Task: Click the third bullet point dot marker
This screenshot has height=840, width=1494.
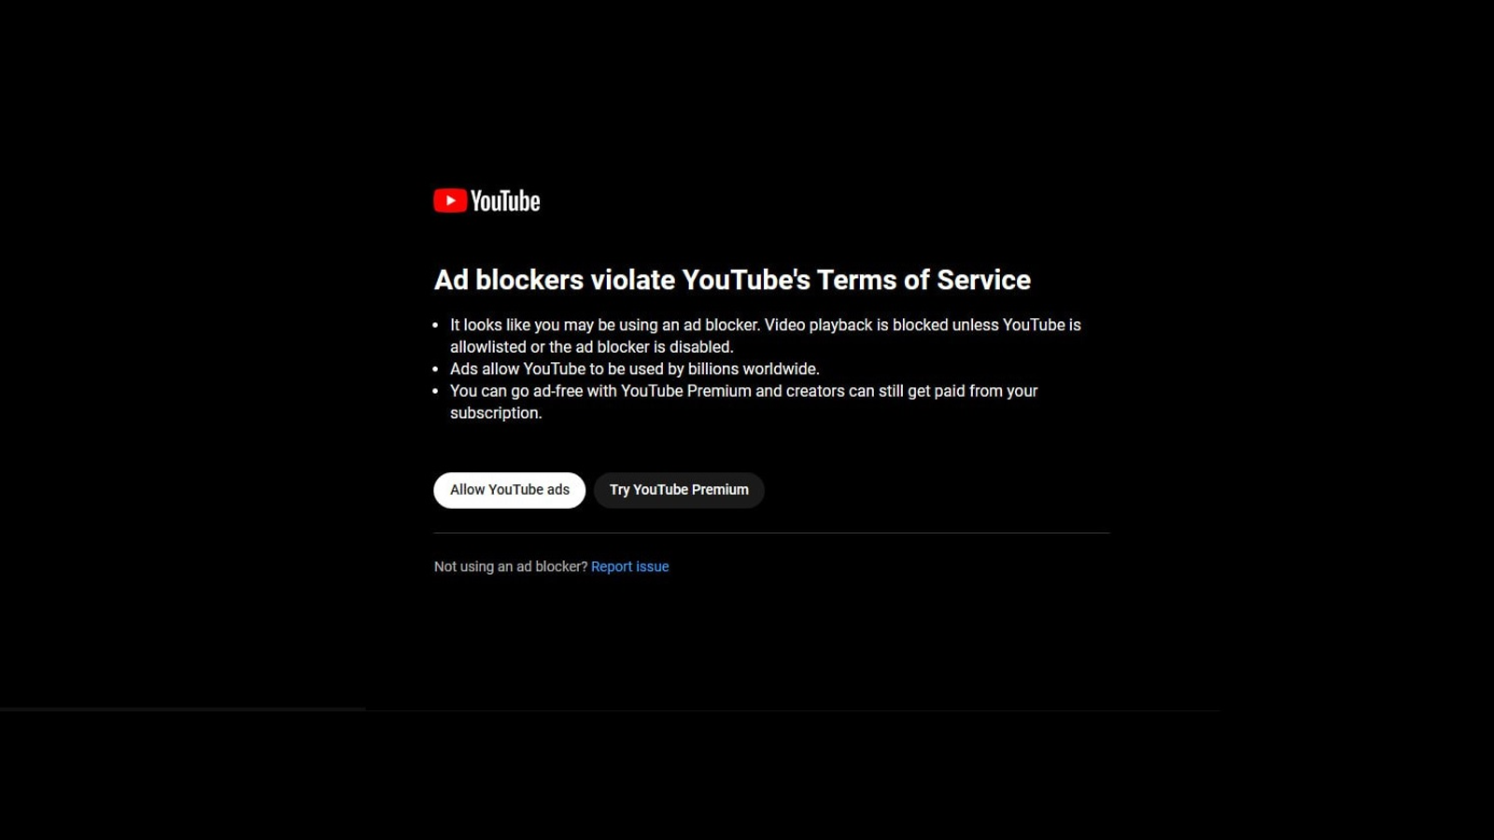Action: pyautogui.click(x=435, y=391)
